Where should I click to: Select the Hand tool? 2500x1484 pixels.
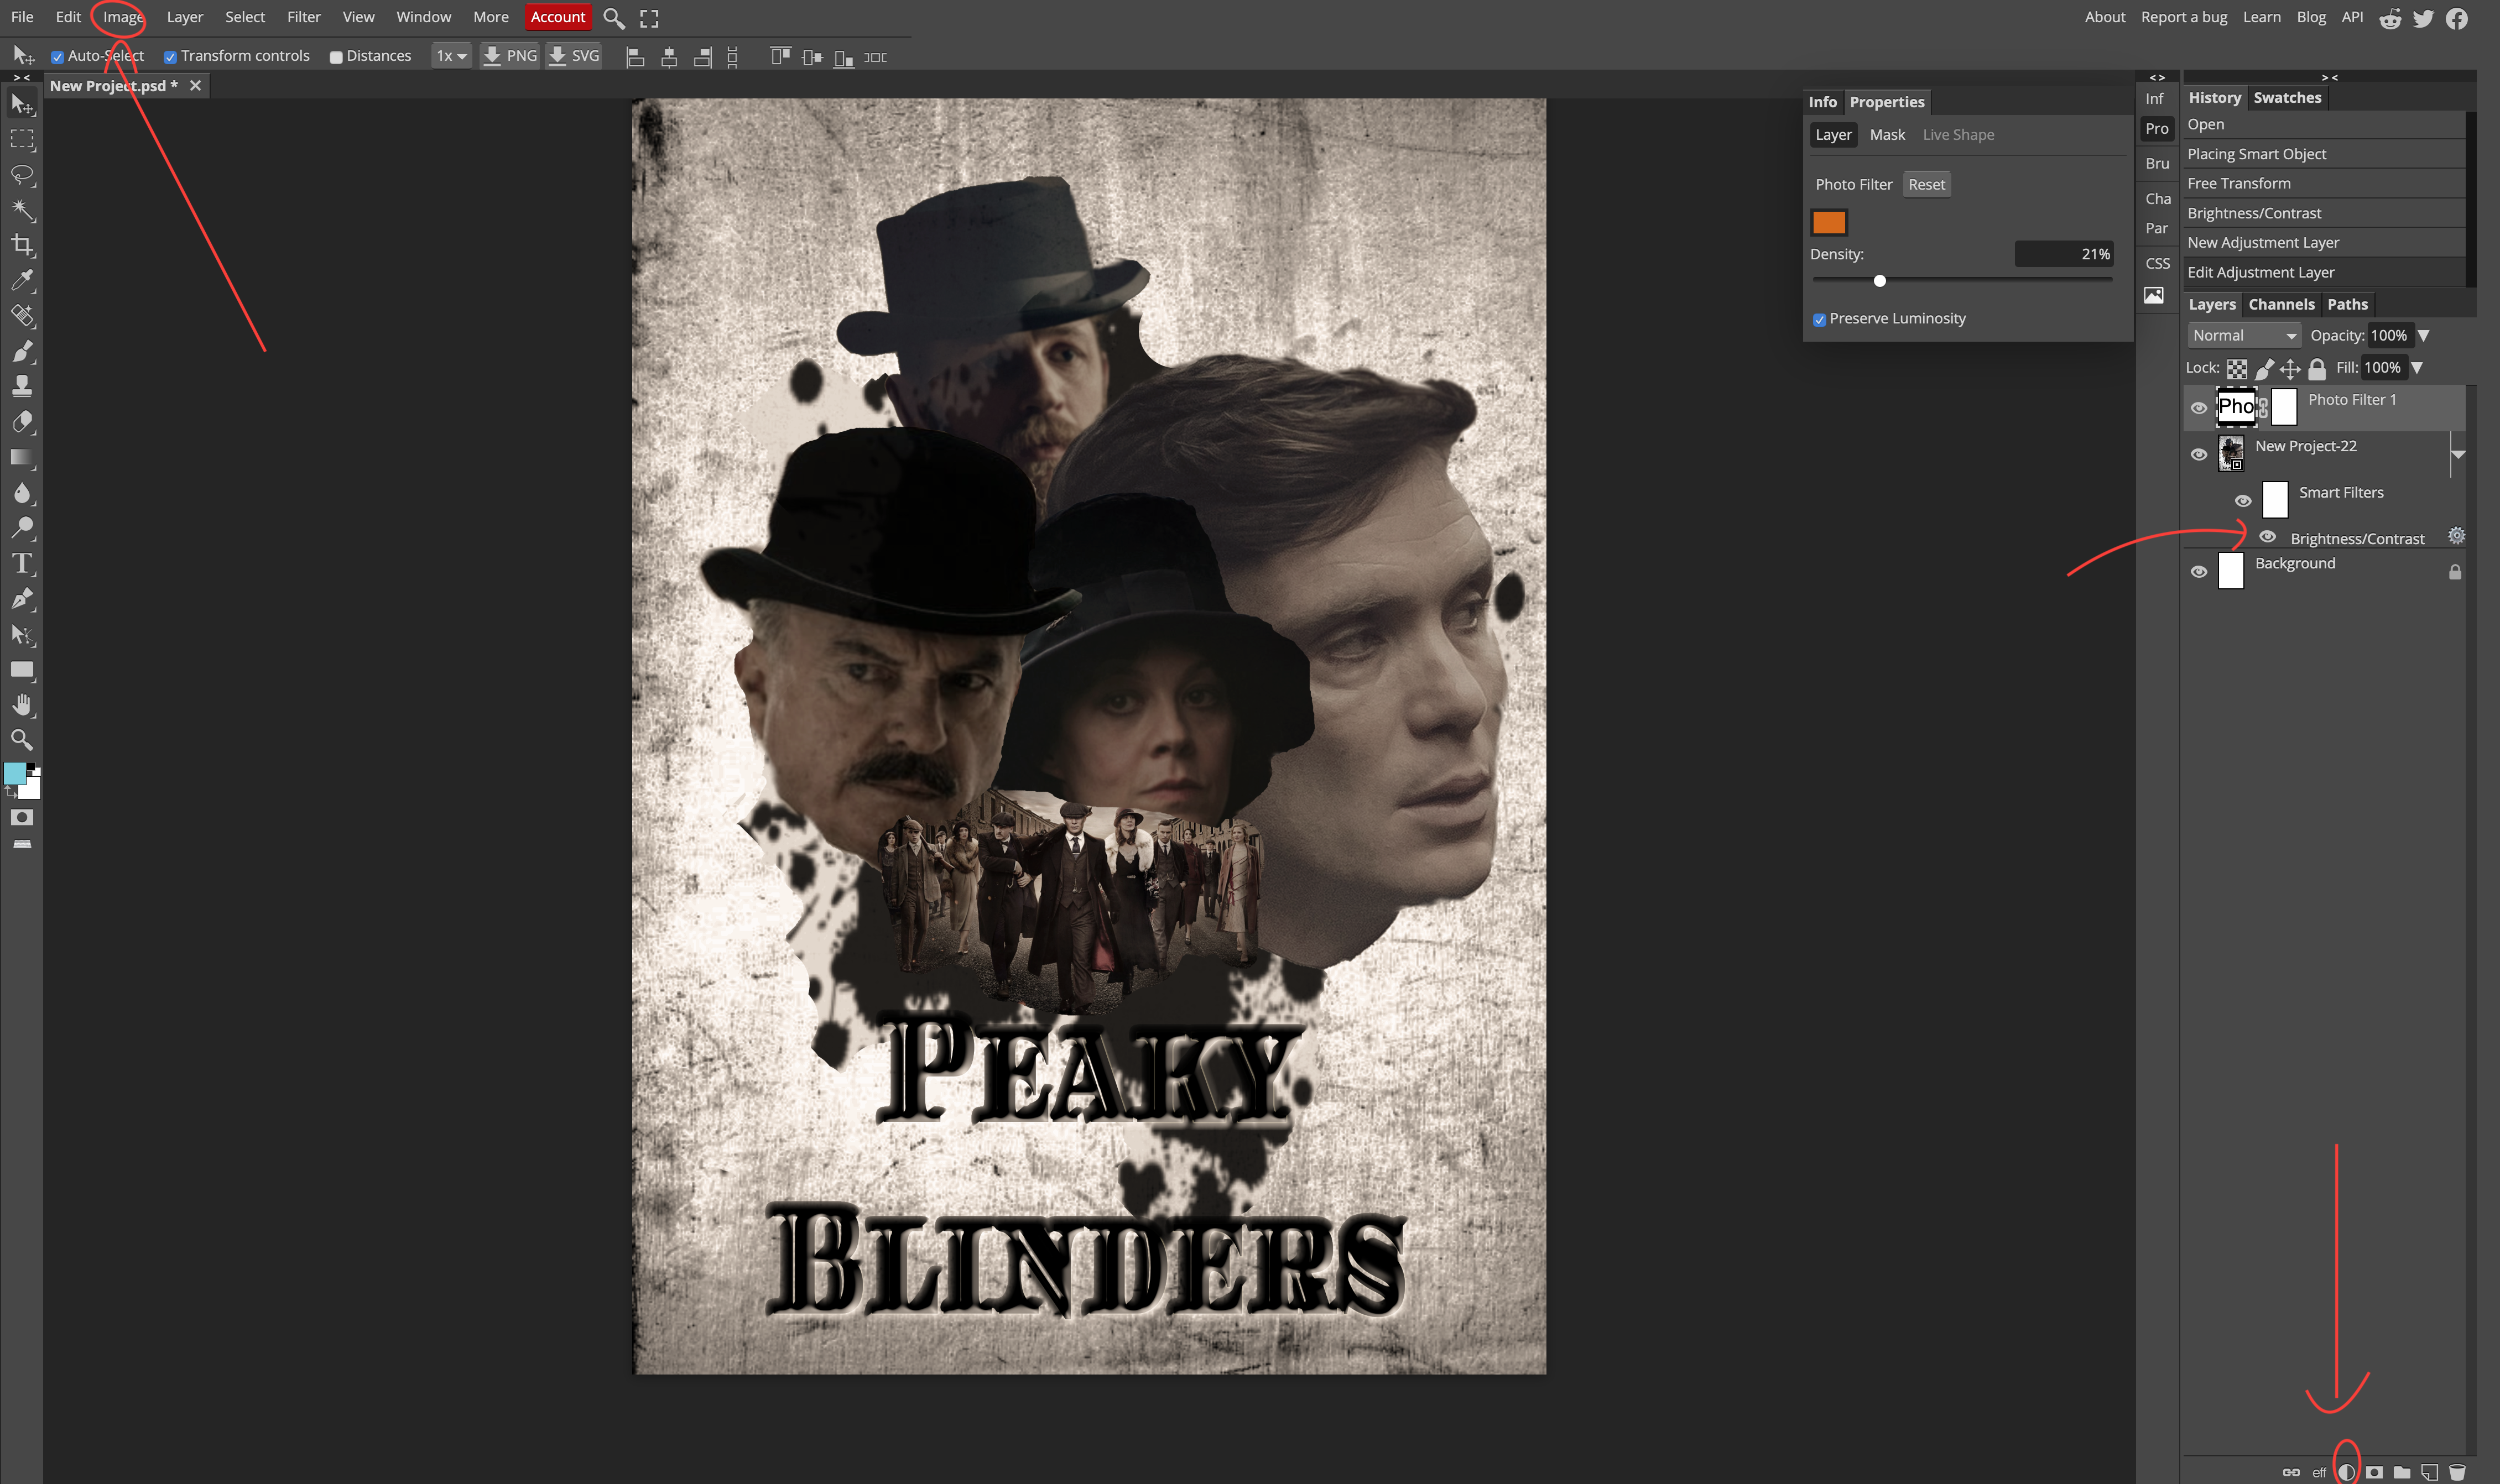[x=22, y=705]
